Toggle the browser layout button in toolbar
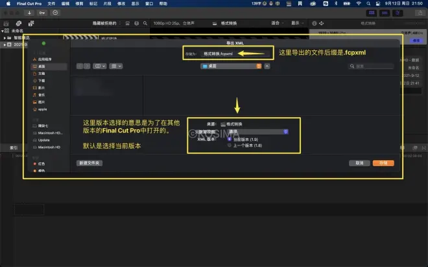428x267 pixels. [372, 13]
